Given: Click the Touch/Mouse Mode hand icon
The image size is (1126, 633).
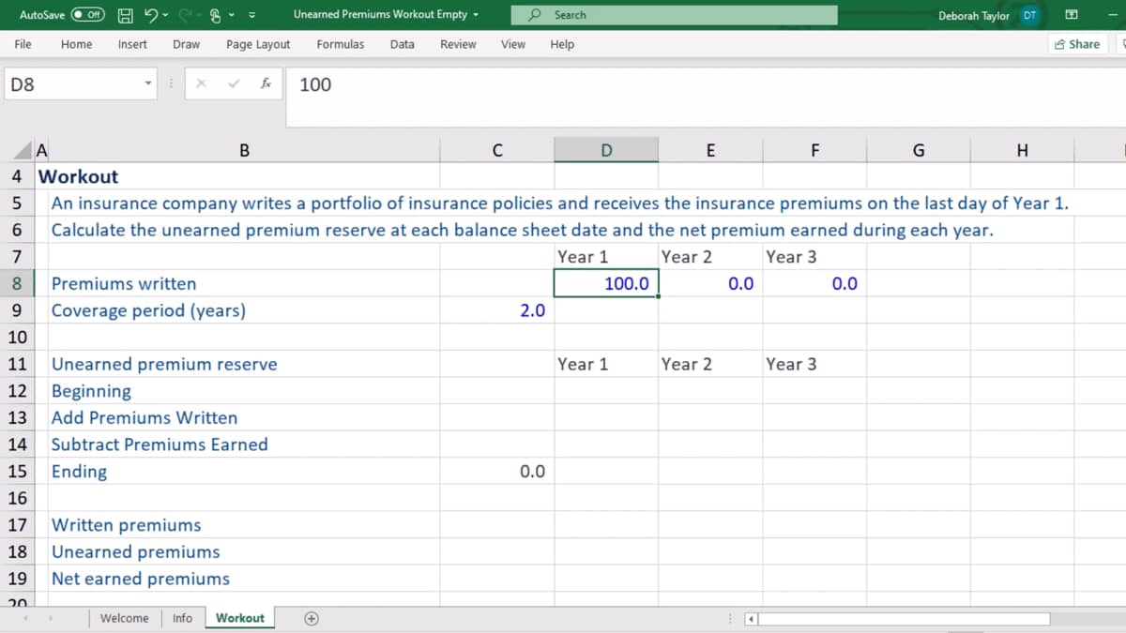Looking at the screenshot, I should click(x=216, y=15).
